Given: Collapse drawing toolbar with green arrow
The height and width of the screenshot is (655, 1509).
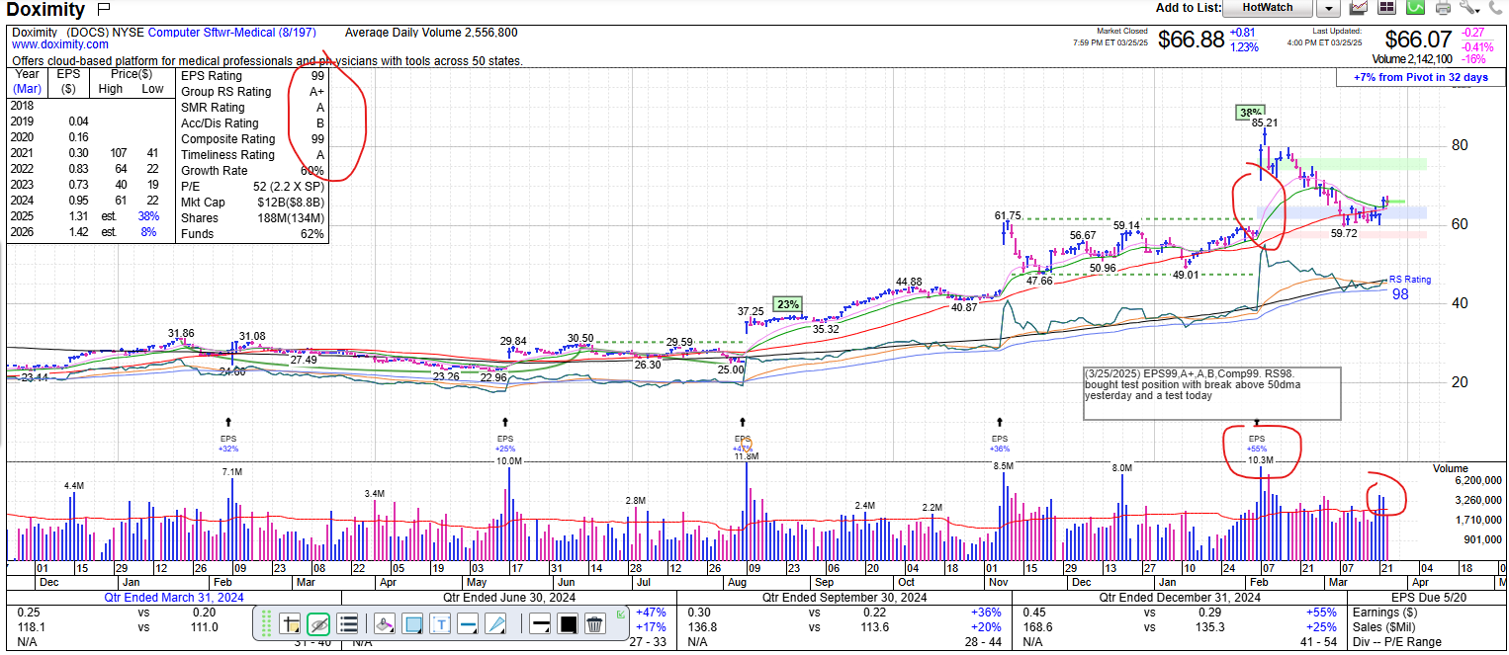Looking at the screenshot, I should click(x=620, y=614).
